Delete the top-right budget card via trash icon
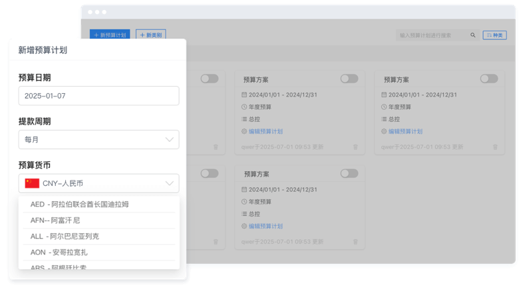 tap(494, 147)
